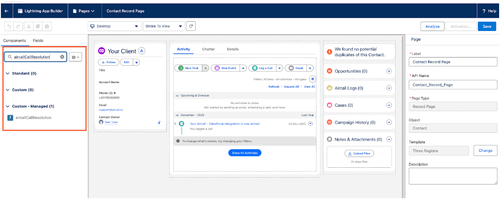Click the Save button
The image size is (504, 216).
[487, 26]
